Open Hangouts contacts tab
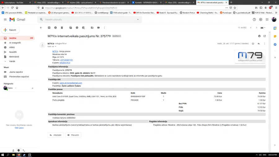The width and height of the screenshot is (279, 157). pyautogui.click(x=13, y=150)
